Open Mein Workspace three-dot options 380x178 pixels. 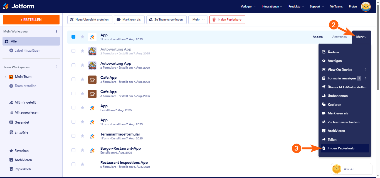[x=56, y=32]
